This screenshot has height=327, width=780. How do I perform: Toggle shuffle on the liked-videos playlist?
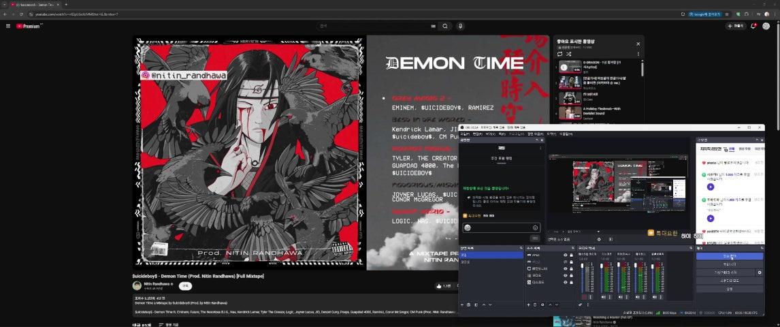point(569,54)
